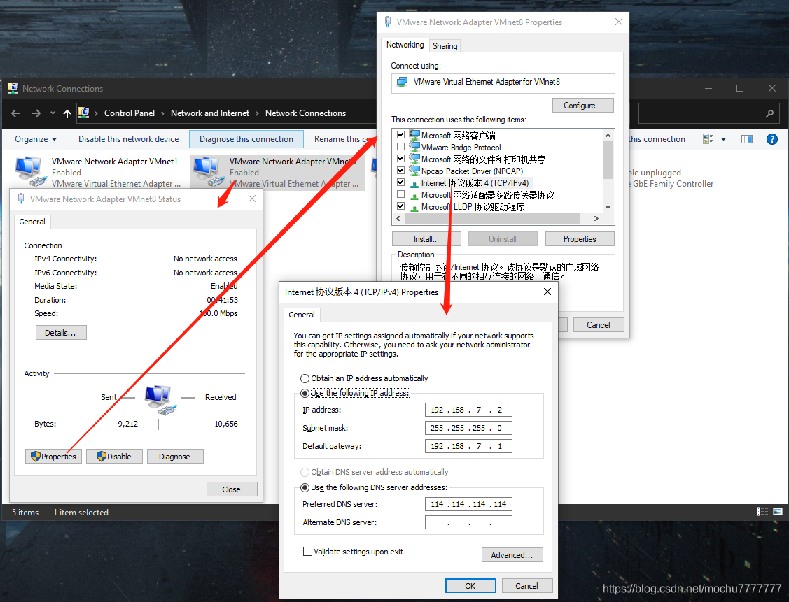This screenshot has width=789, height=602.
Task: Select Microsoft 网络客户端 client icon
Action: [414, 135]
